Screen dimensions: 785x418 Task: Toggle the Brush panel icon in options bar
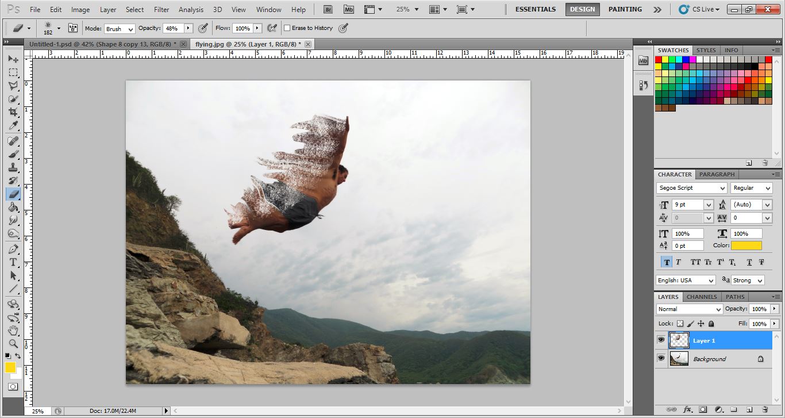pos(73,28)
